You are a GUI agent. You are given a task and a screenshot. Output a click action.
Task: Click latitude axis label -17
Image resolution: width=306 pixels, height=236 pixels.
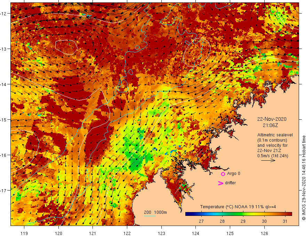3,191
